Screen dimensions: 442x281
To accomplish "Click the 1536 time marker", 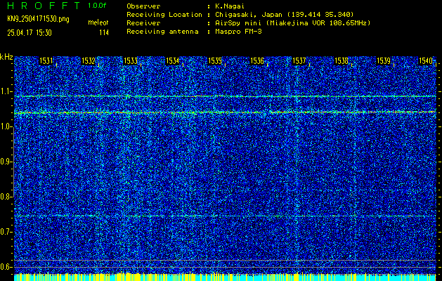I will coord(257,61).
